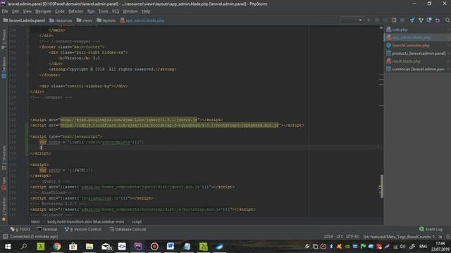
Task: Click laravel.admin.panel in navigation bar
Action: coord(24,20)
